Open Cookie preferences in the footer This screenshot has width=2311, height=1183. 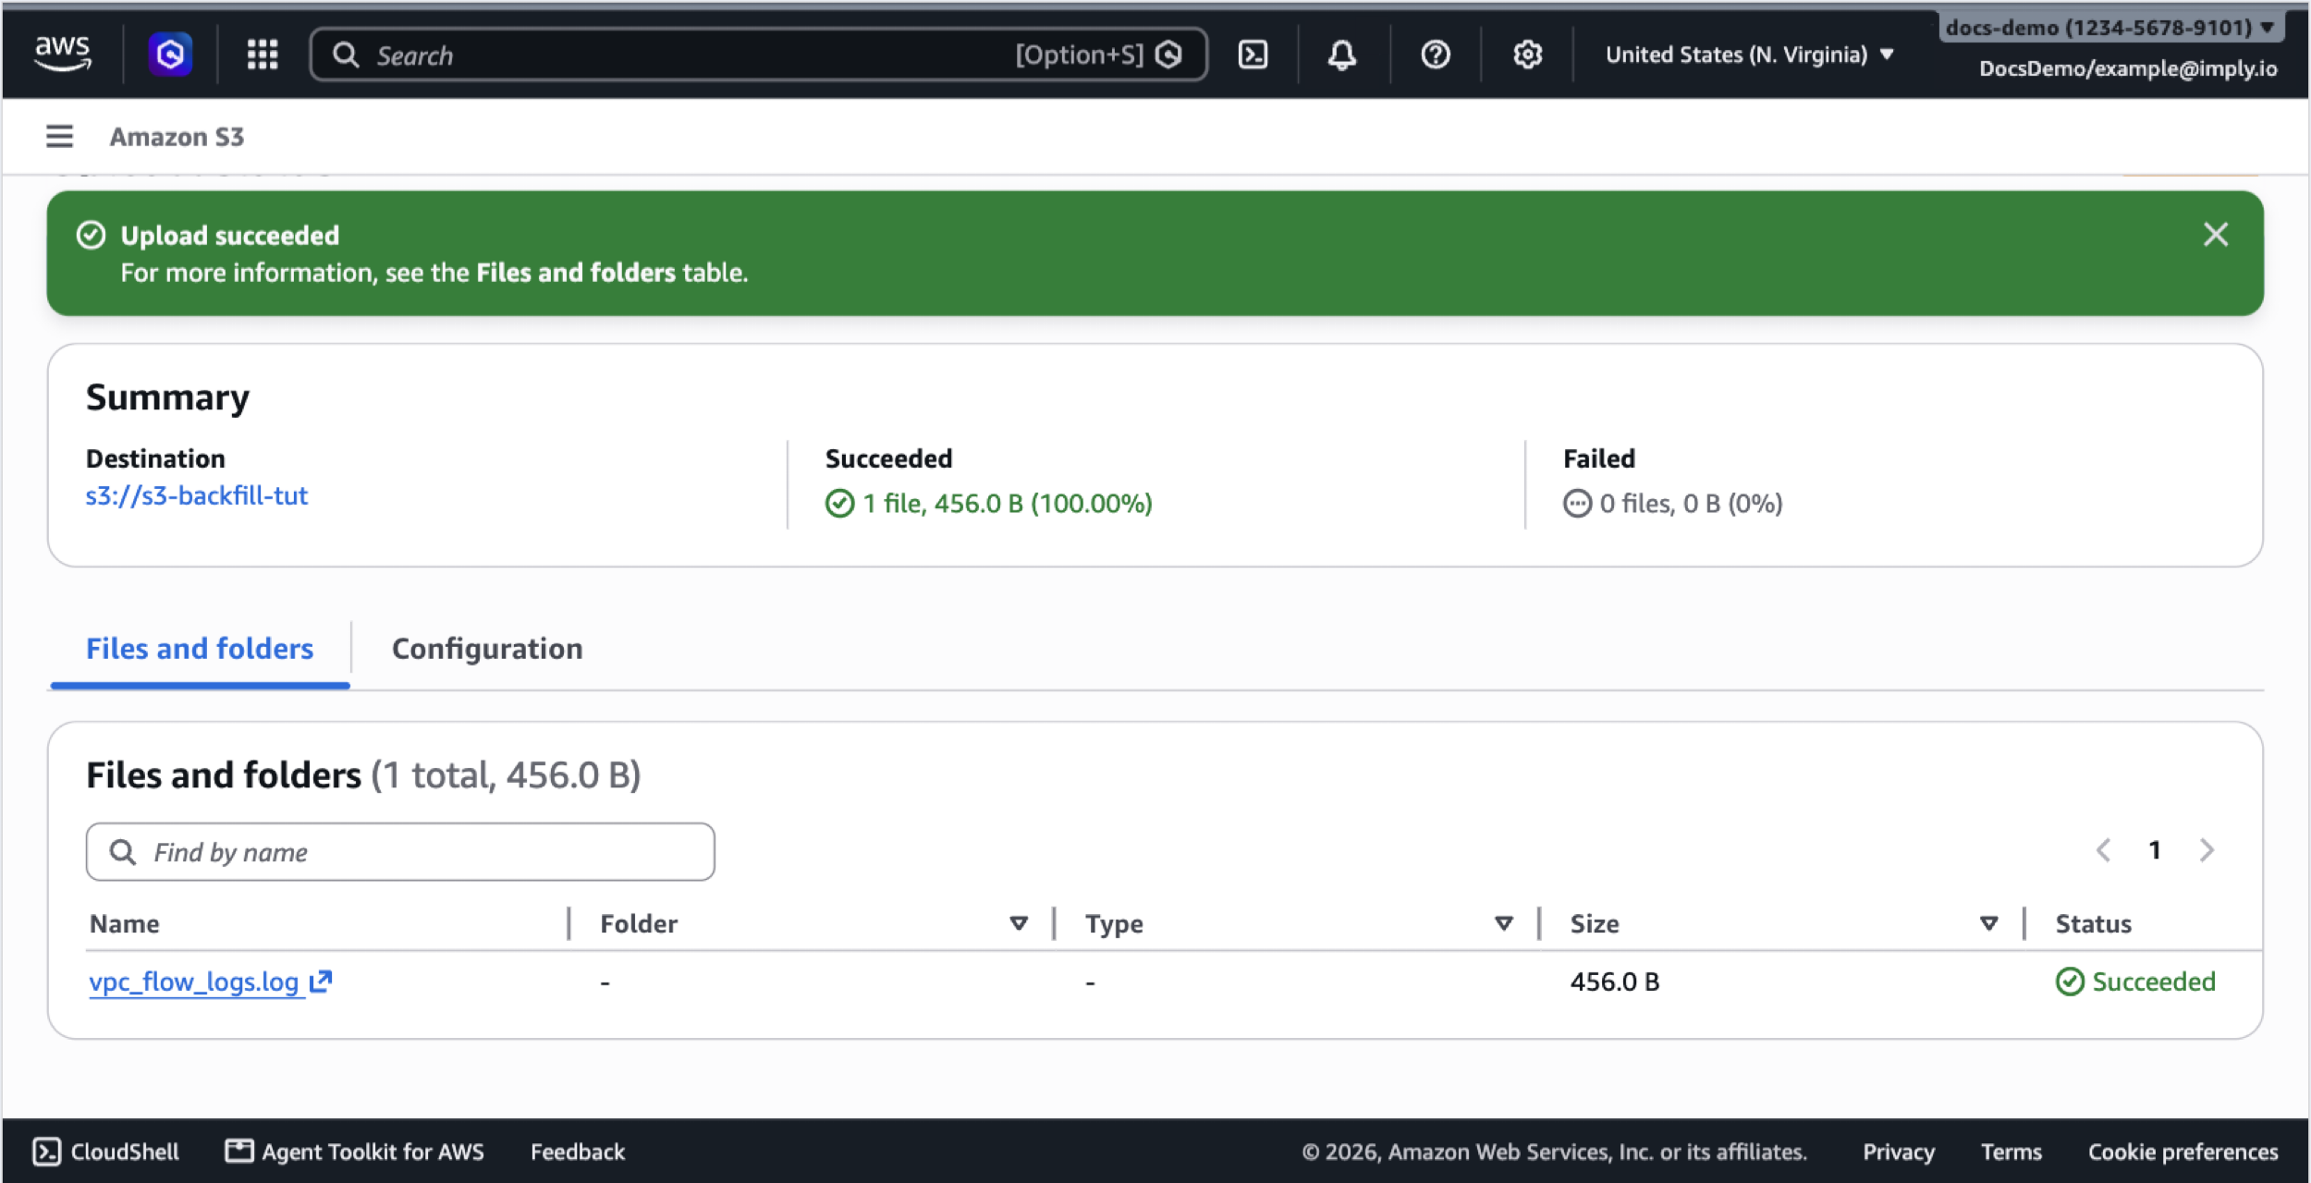[x=2183, y=1152]
